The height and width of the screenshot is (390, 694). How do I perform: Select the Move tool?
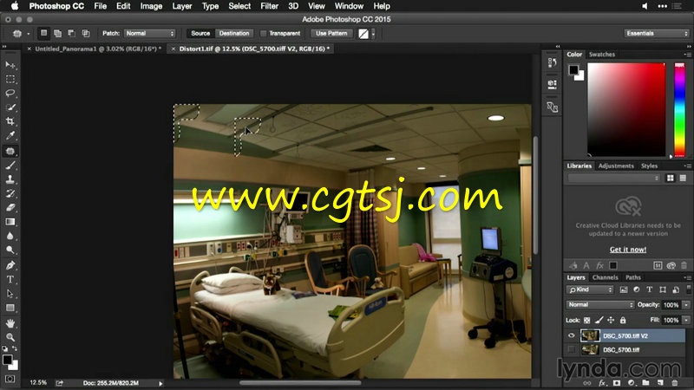10,65
